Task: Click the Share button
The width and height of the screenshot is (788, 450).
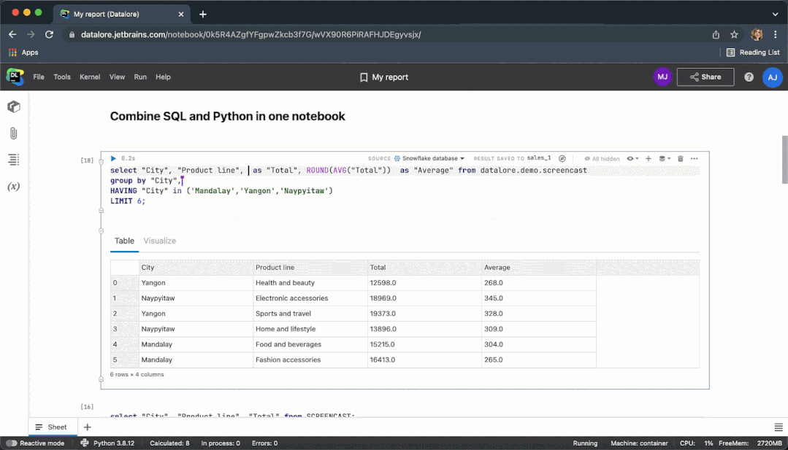Action: coord(705,77)
